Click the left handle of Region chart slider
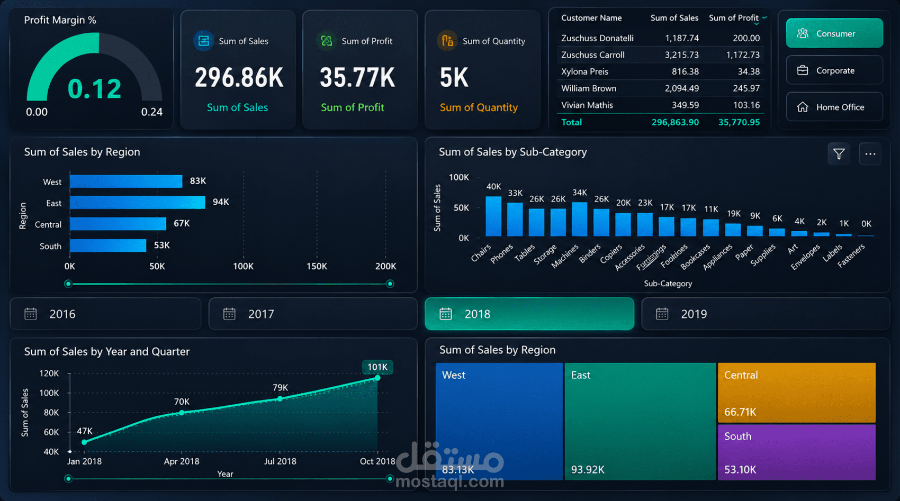This screenshot has width=900, height=501. click(x=68, y=284)
